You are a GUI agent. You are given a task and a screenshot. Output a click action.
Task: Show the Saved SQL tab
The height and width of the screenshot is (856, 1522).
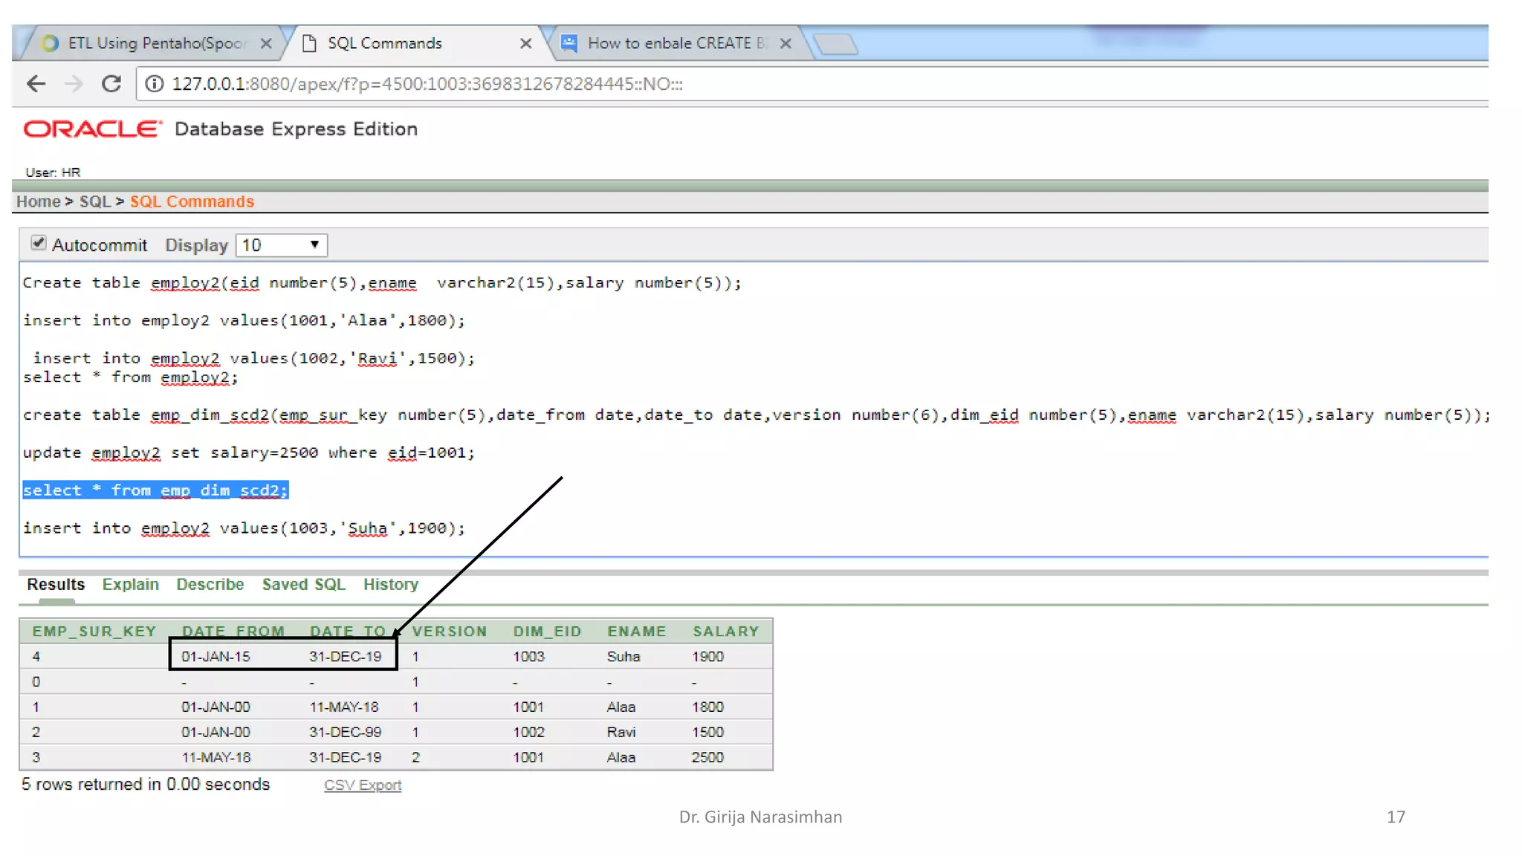(303, 585)
